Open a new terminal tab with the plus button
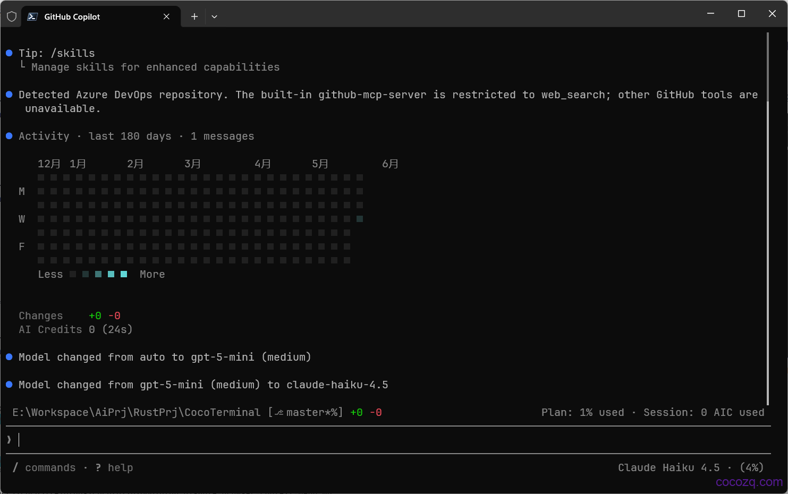The image size is (788, 494). 194,16
